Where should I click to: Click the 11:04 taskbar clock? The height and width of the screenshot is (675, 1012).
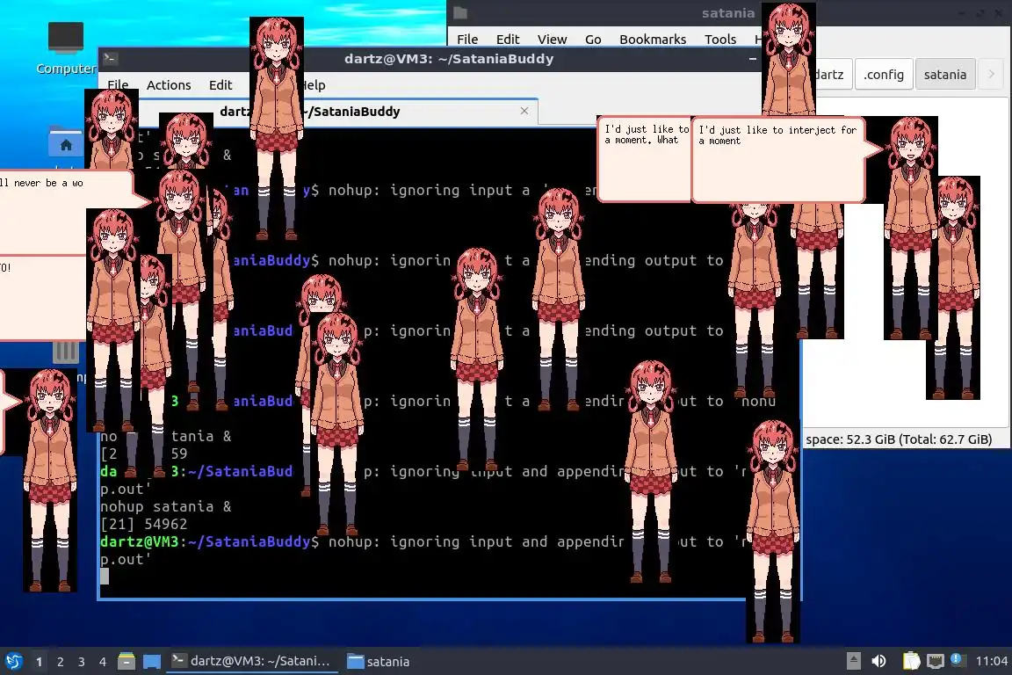pyautogui.click(x=991, y=661)
